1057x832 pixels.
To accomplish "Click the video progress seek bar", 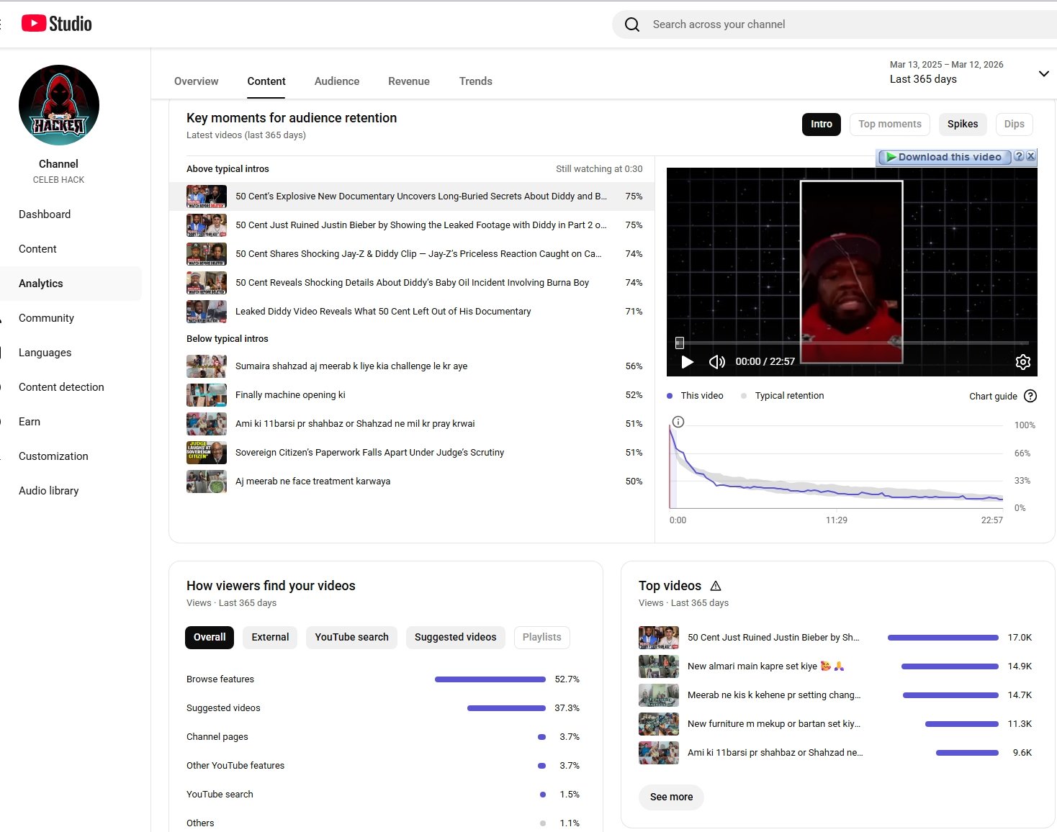I will (x=850, y=343).
